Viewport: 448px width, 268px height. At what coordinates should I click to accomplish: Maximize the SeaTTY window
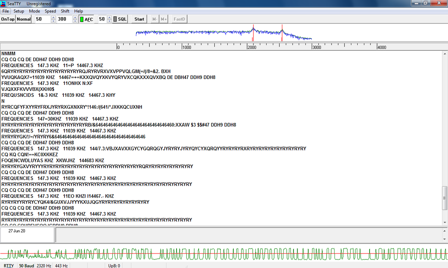(x=426, y=3)
